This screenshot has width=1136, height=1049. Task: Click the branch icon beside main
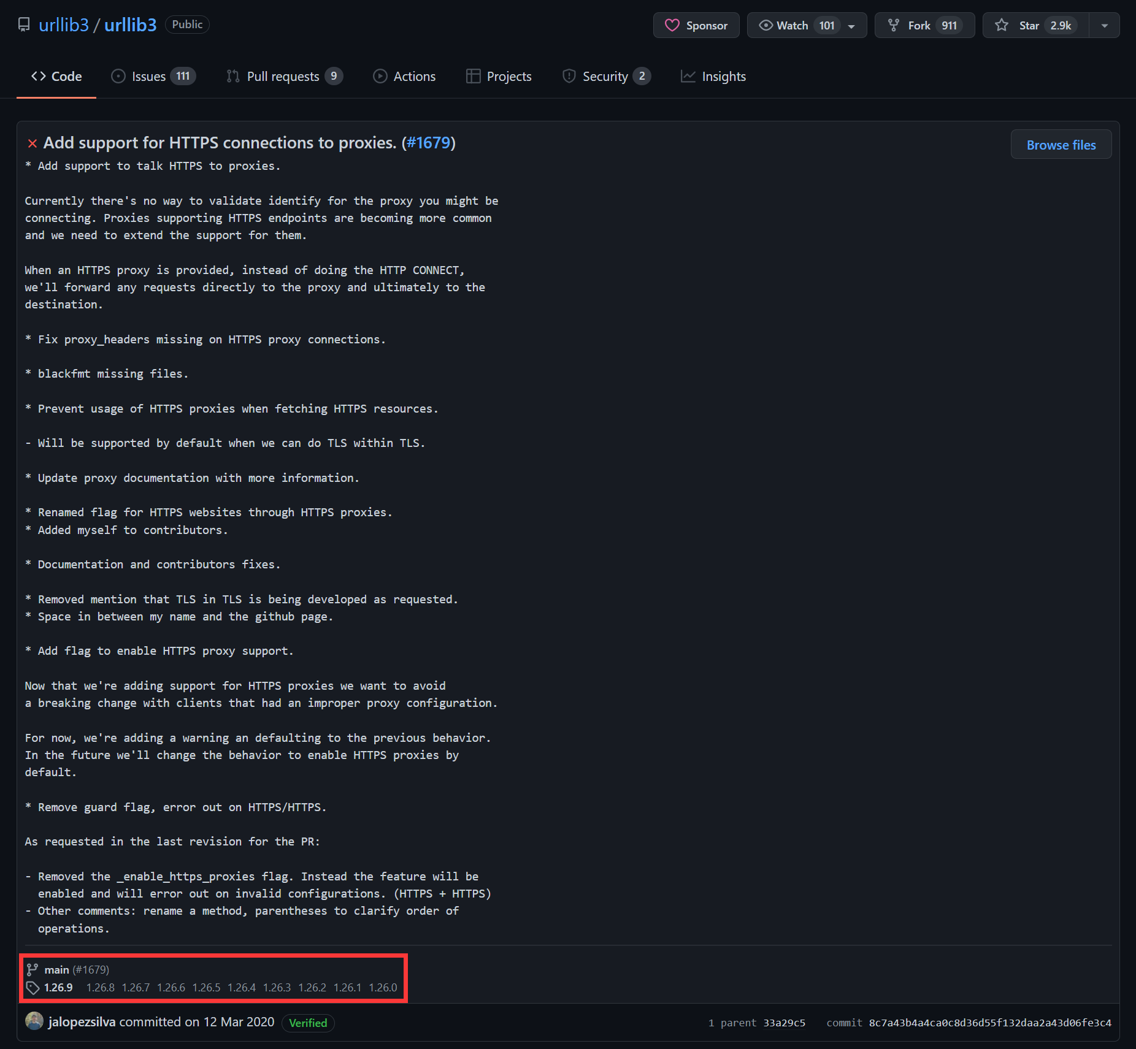point(32,969)
